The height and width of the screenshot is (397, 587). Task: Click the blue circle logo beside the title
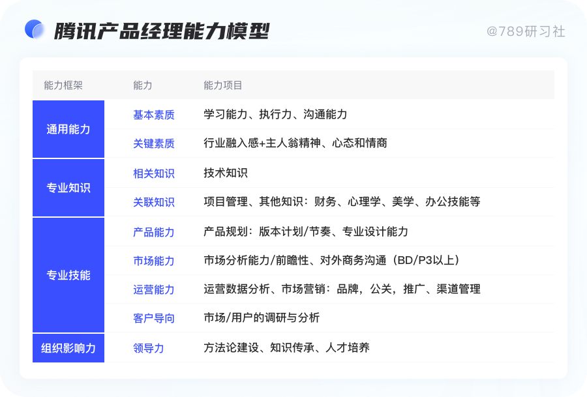coord(35,29)
